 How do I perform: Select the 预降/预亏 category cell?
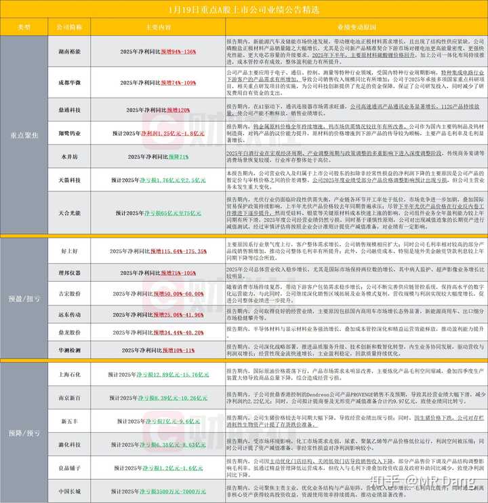coord(24,432)
